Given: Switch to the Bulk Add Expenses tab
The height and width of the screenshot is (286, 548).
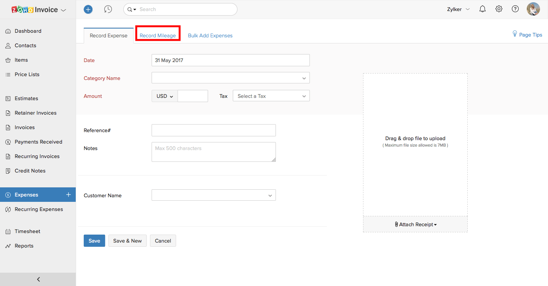Looking at the screenshot, I should (210, 35).
